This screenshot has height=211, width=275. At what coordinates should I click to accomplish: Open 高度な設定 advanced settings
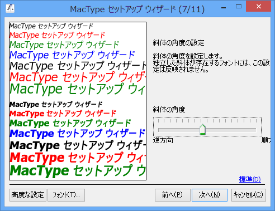click(x=28, y=195)
